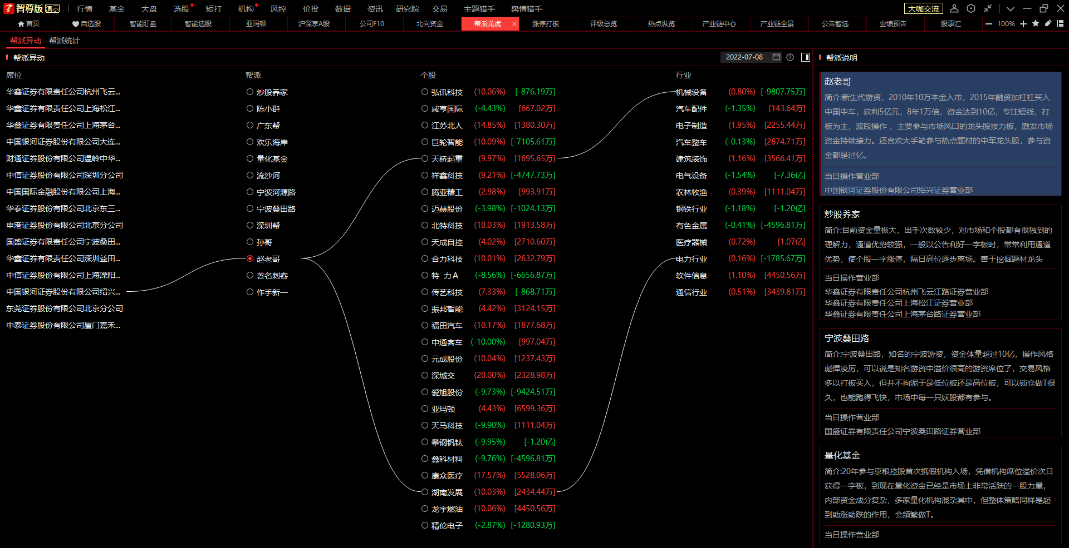Open the 产业链全景 tab
The image size is (1069, 548).
click(777, 24)
